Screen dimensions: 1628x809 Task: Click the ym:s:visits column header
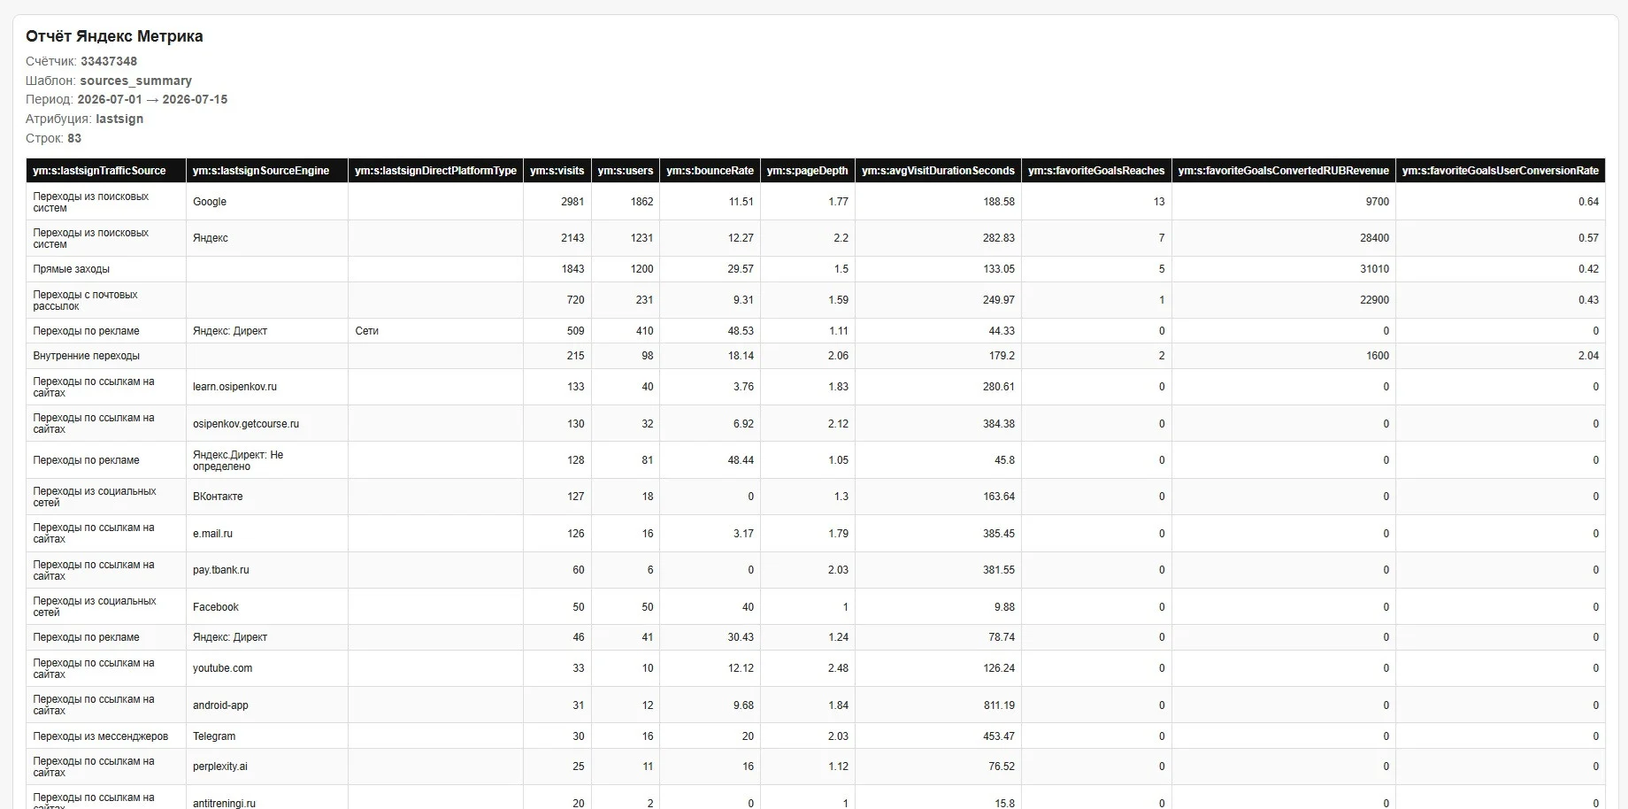[557, 171]
